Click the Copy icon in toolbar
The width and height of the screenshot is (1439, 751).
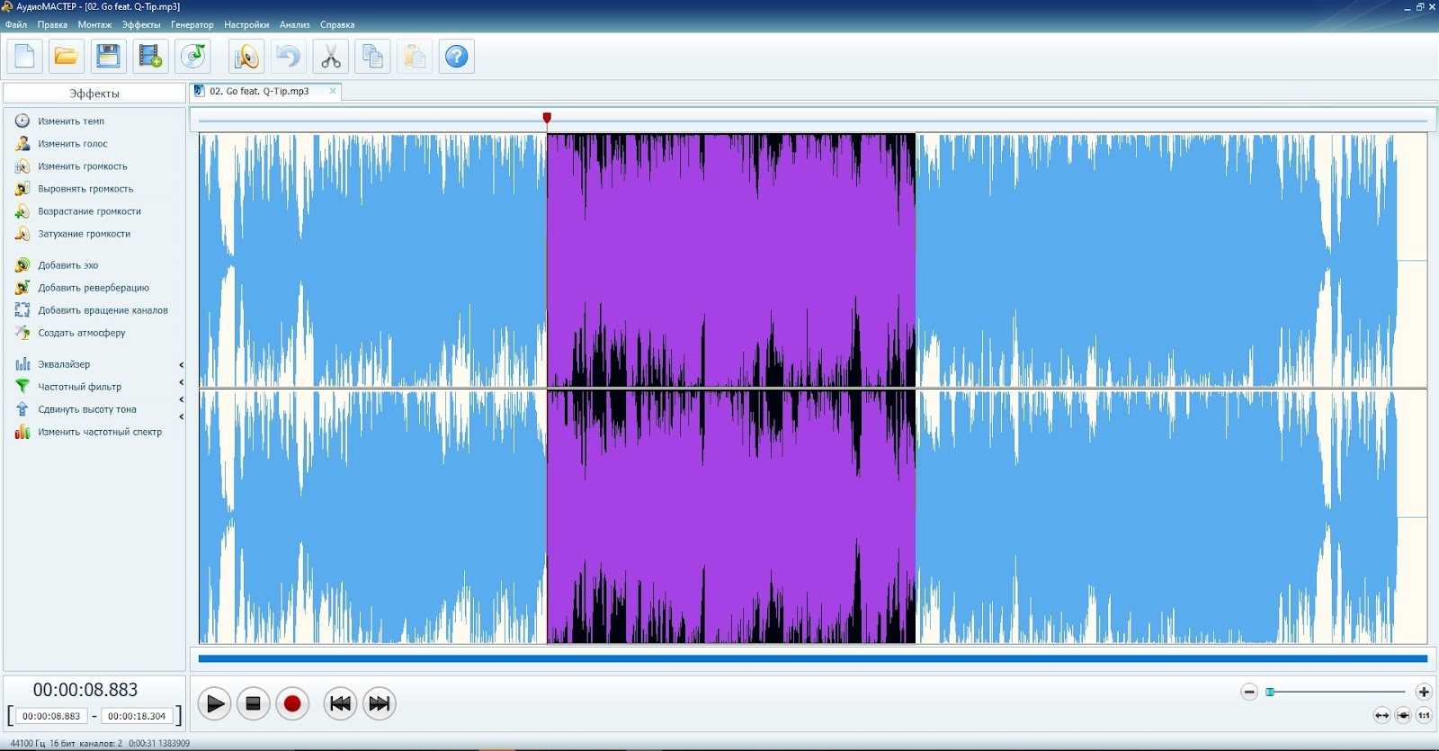click(372, 57)
